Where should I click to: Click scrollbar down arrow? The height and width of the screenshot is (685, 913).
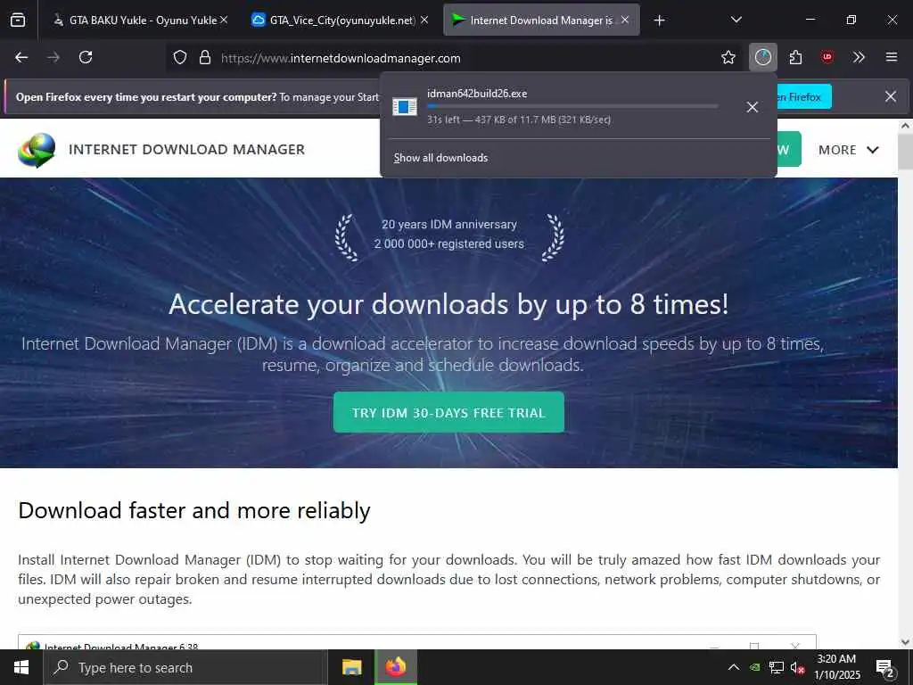click(906, 642)
